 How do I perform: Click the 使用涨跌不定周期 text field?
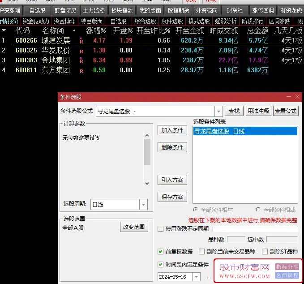coord(255,229)
